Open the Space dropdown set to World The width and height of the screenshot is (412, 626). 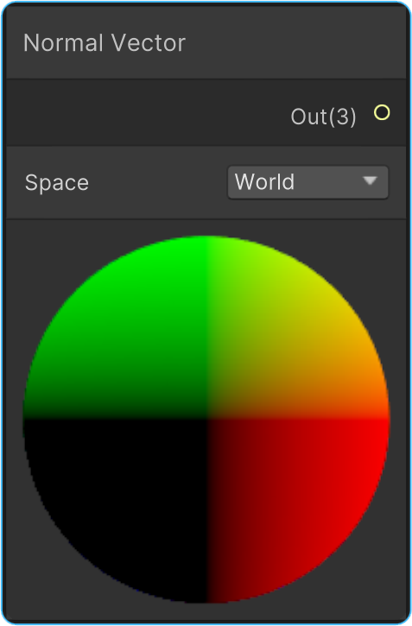pos(307,182)
